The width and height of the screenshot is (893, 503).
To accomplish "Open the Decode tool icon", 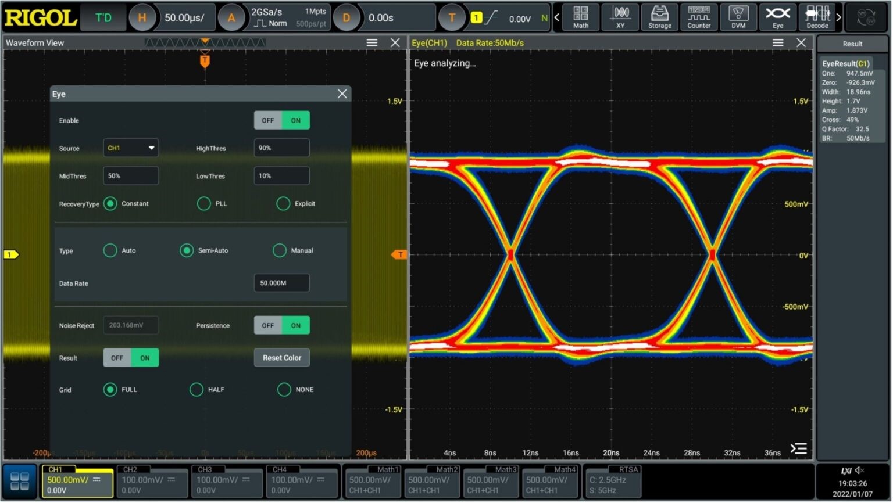I will (x=817, y=17).
